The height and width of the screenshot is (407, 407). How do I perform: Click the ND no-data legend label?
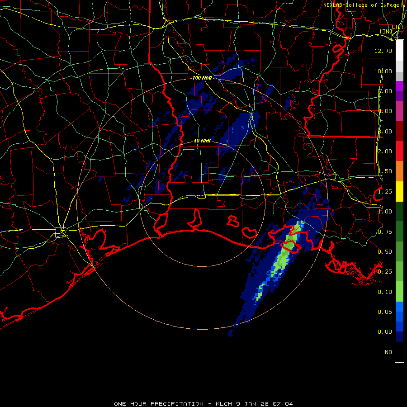coord(388,352)
